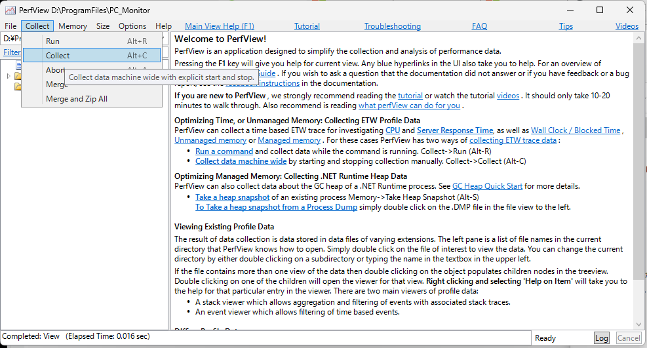The height and width of the screenshot is (348, 647).
Task: Click the Filter link
Action: [x=12, y=52]
